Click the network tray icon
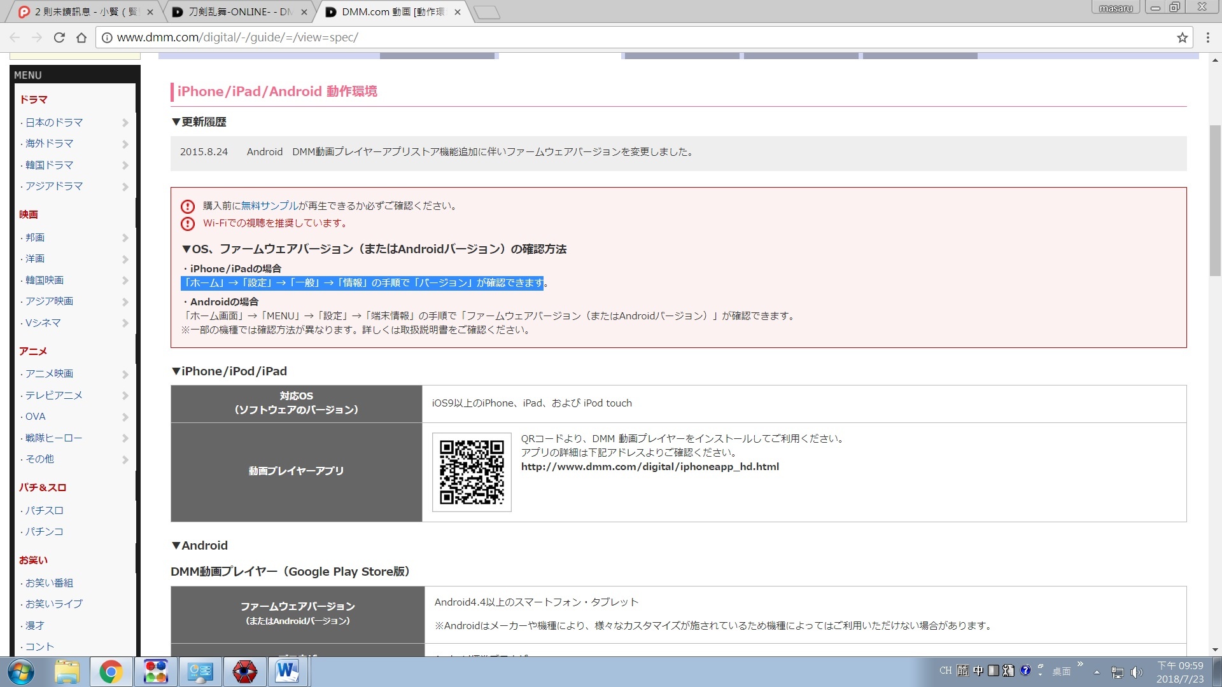This screenshot has width=1222, height=687. pyautogui.click(x=1117, y=672)
